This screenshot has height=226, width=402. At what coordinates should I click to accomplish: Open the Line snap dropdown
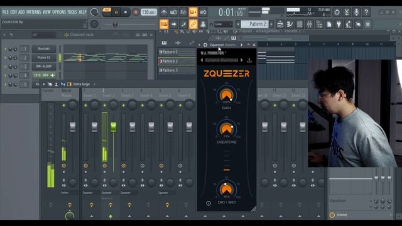(224, 24)
